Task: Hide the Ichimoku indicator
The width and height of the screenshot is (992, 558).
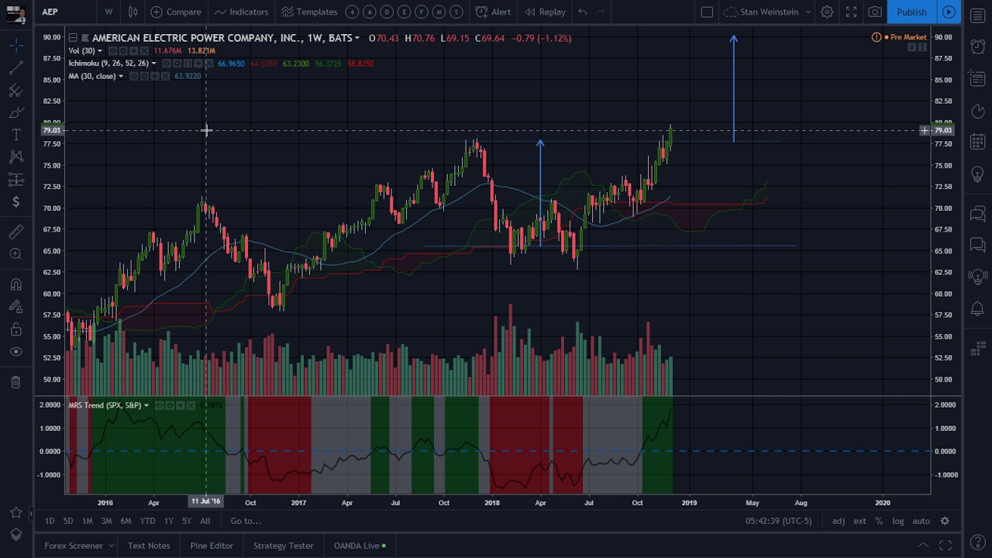Action: click(x=167, y=64)
